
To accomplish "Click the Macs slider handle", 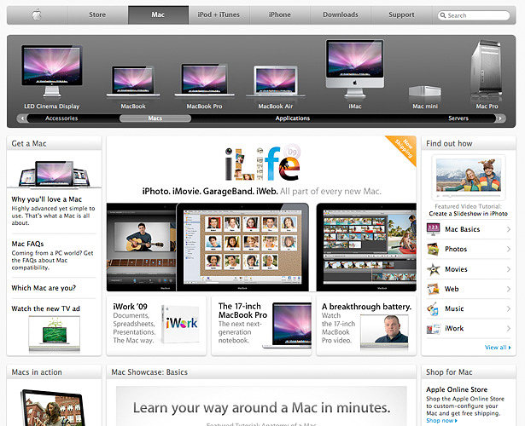I will pos(155,118).
